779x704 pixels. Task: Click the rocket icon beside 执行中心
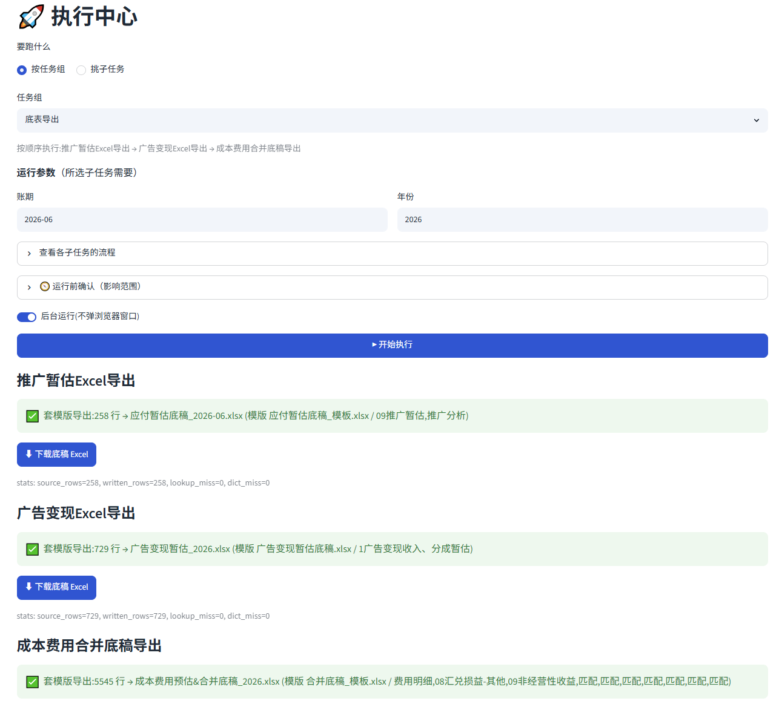pos(31,17)
